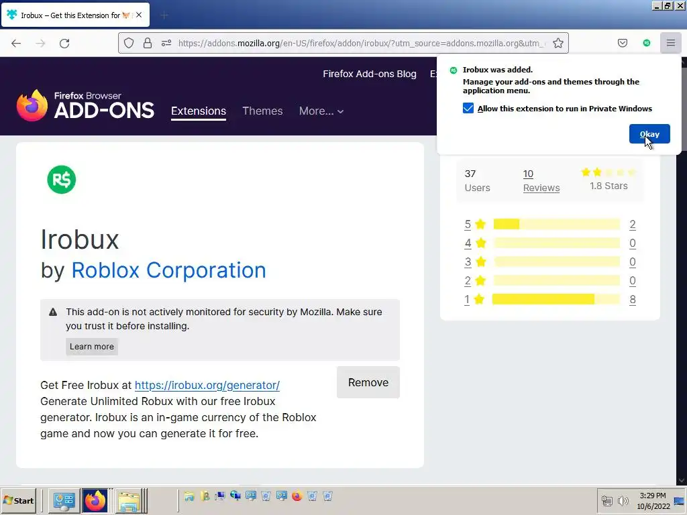This screenshot has width=687, height=515.
Task: Click the Remove add-on button
Action: click(x=368, y=382)
